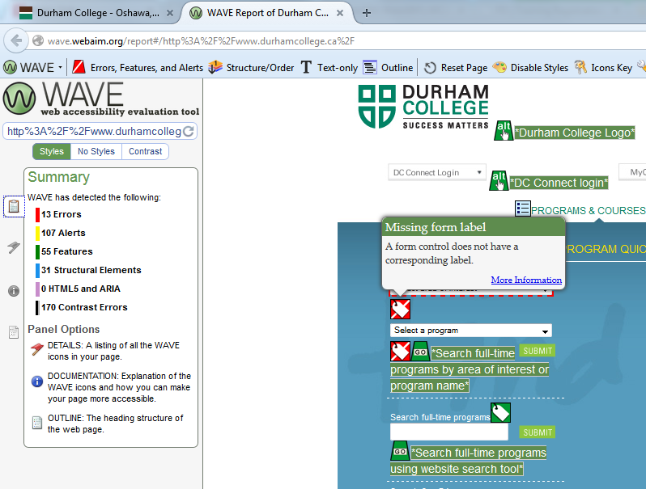Click the Search full-time programs text input
Image resolution: width=646 pixels, height=489 pixels.
[x=449, y=432]
